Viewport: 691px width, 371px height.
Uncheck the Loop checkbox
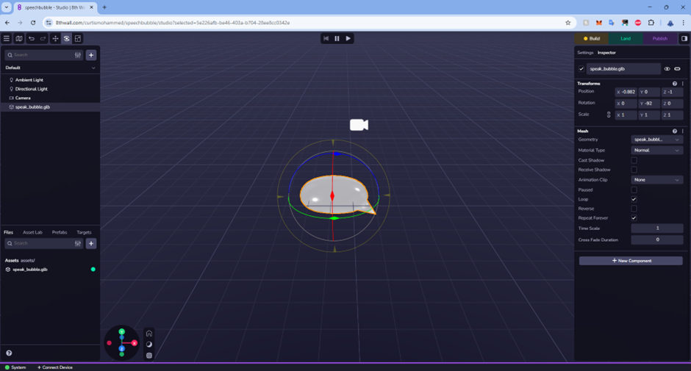point(634,199)
